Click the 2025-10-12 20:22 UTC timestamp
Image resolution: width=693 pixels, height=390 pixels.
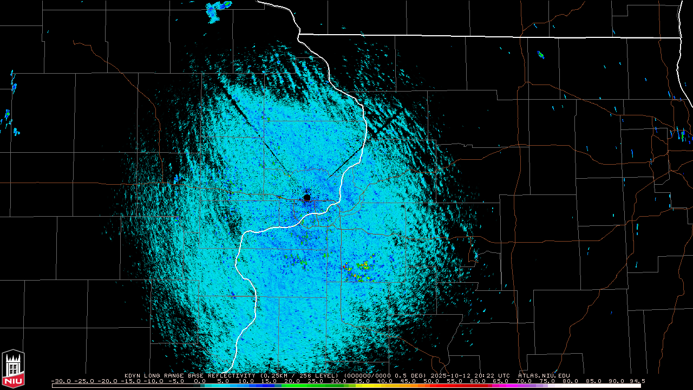[470, 375]
